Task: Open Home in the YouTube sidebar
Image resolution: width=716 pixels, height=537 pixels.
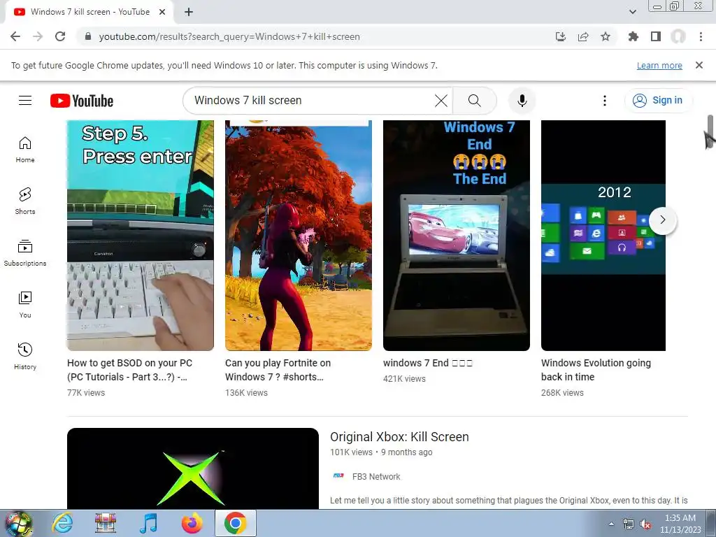Action: point(25,150)
